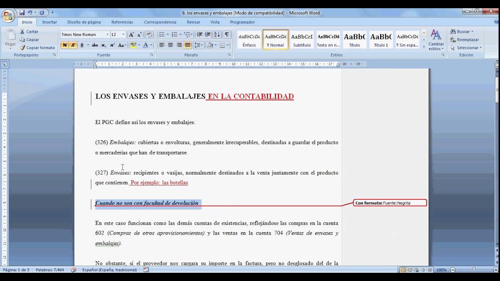Image resolution: width=500 pixels, height=281 pixels.
Task: Expand the Buscar dropdown arrow
Action: click(x=472, y=32)
